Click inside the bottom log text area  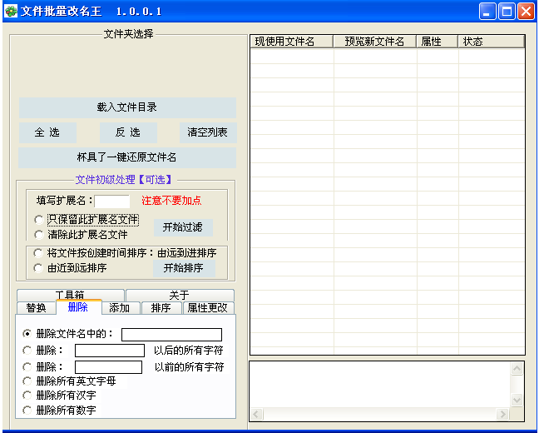(x=380, y=385)
